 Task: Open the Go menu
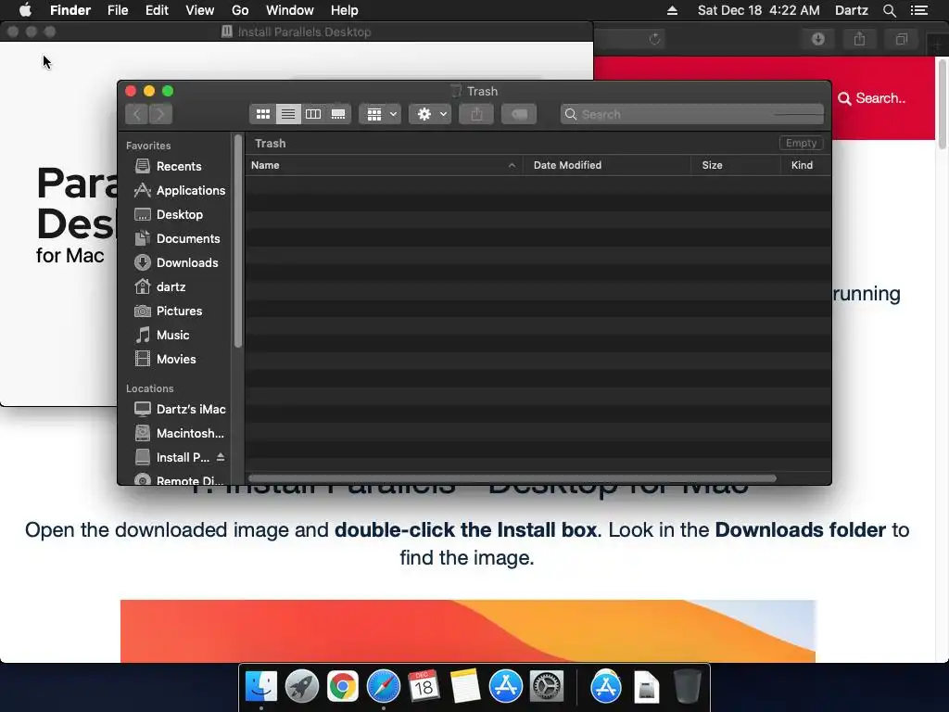coord(240,10)
